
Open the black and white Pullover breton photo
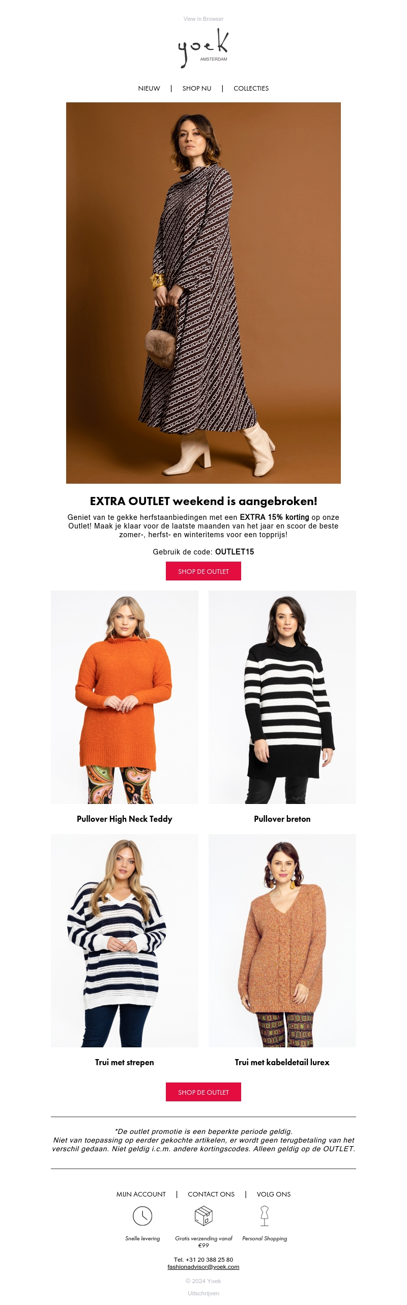282,697
